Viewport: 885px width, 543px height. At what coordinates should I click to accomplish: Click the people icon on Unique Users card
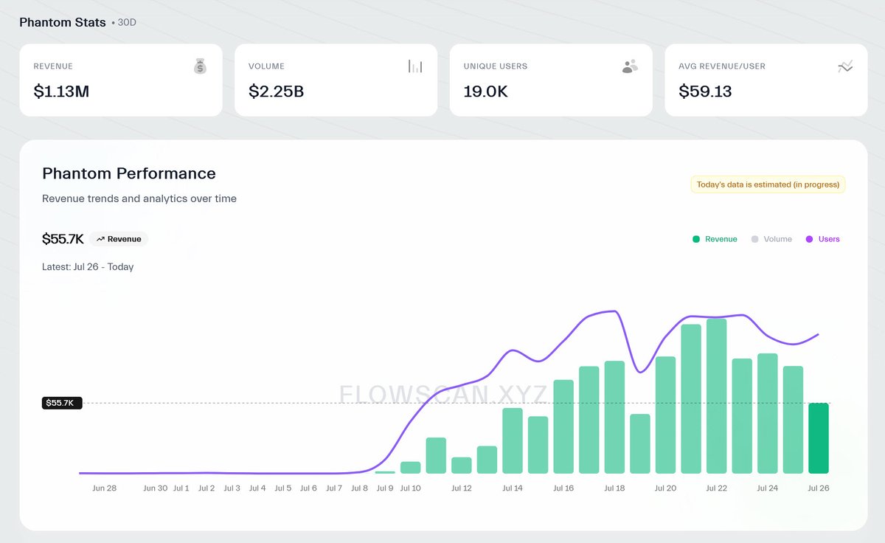tap(630, 66)
